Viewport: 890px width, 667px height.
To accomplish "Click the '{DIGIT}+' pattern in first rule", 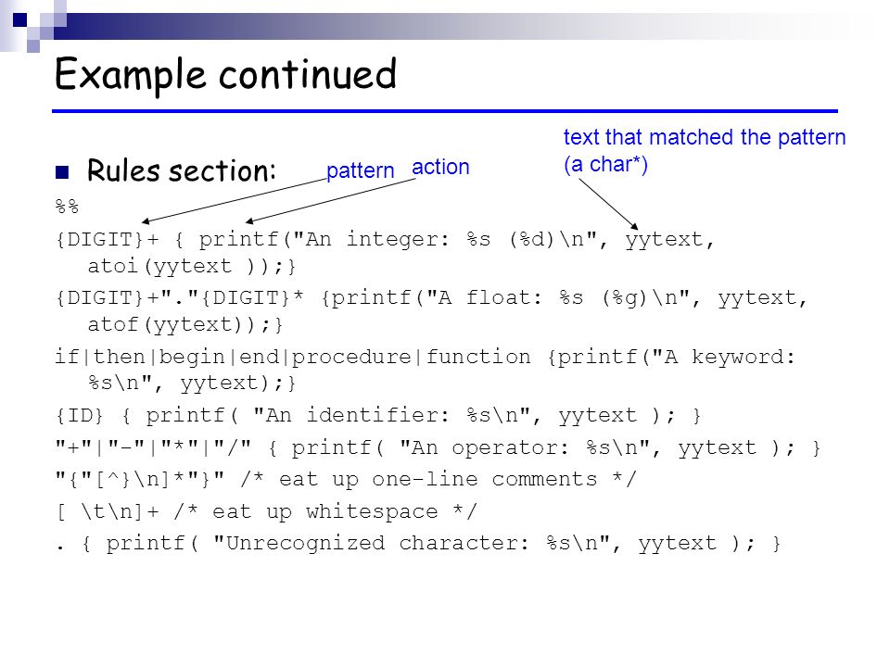I will click(x=107, y=239).
